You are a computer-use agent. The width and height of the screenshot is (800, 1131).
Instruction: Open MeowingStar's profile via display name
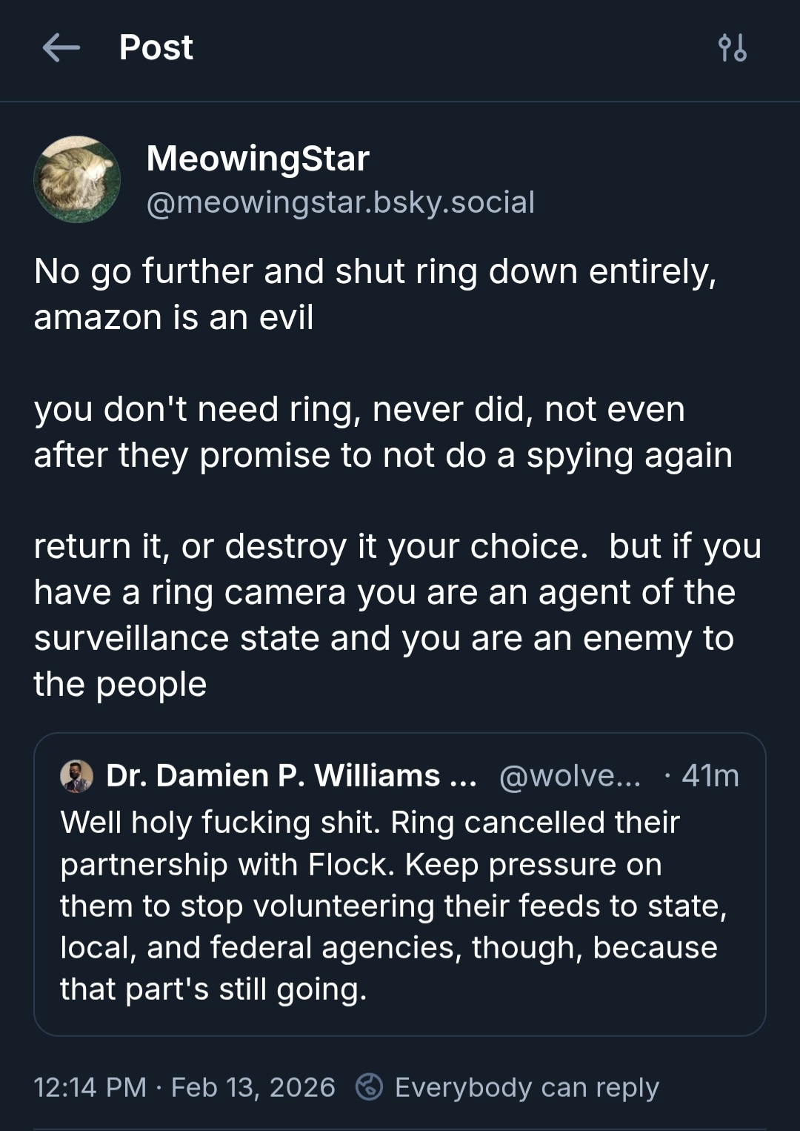(258, 159)
